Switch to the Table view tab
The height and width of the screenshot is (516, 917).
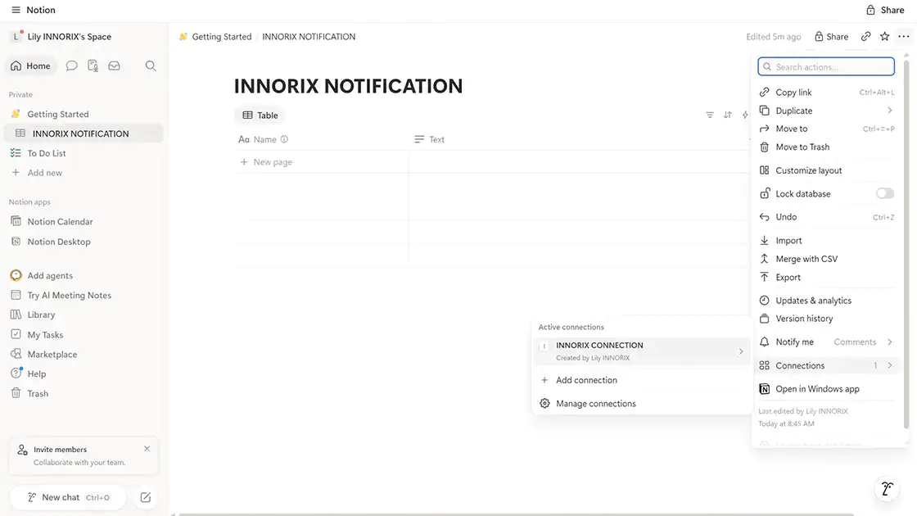260,115
